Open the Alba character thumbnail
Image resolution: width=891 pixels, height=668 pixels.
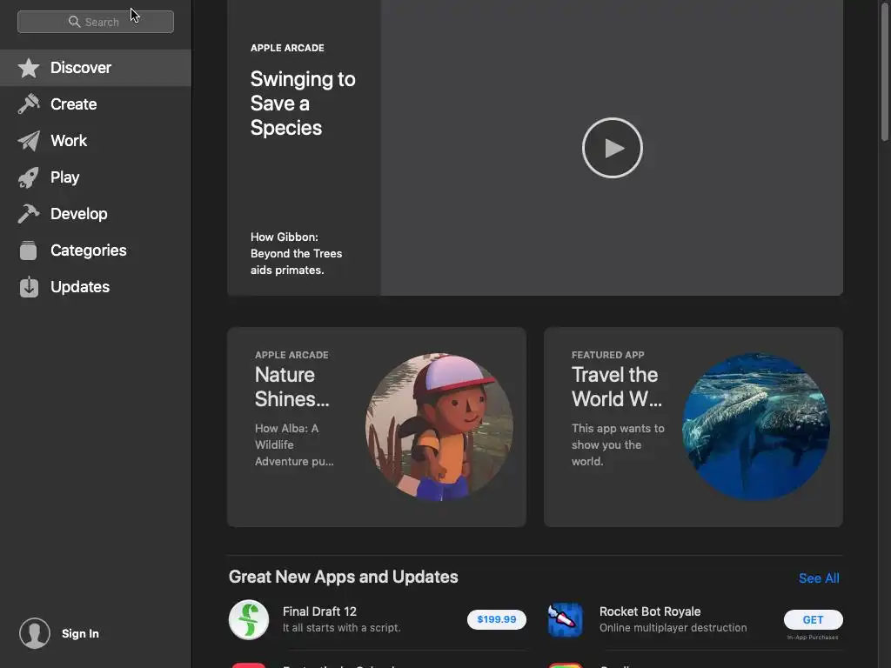click(x=439, y=426)
